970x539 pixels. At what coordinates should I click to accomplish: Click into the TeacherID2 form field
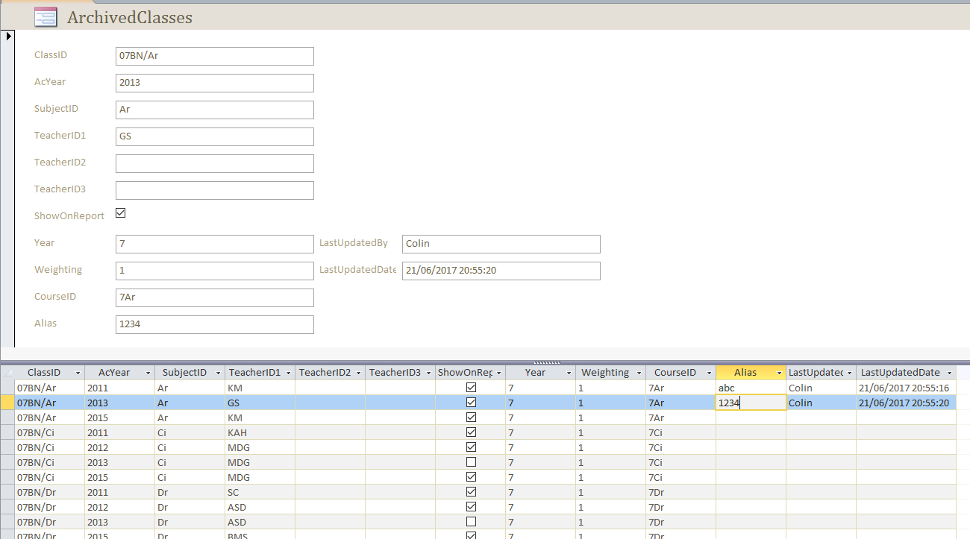[x=215, y=163]
